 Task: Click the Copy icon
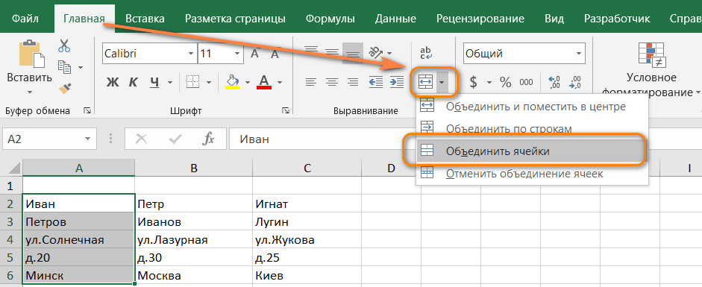pyautogui.click(x=65, y=66)
